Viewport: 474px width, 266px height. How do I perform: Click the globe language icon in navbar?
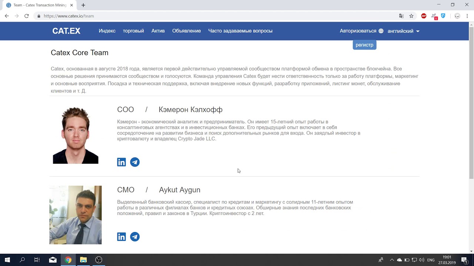tap(381, 31)
